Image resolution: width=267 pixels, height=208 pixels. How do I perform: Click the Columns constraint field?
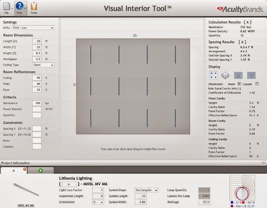[37, 146]
